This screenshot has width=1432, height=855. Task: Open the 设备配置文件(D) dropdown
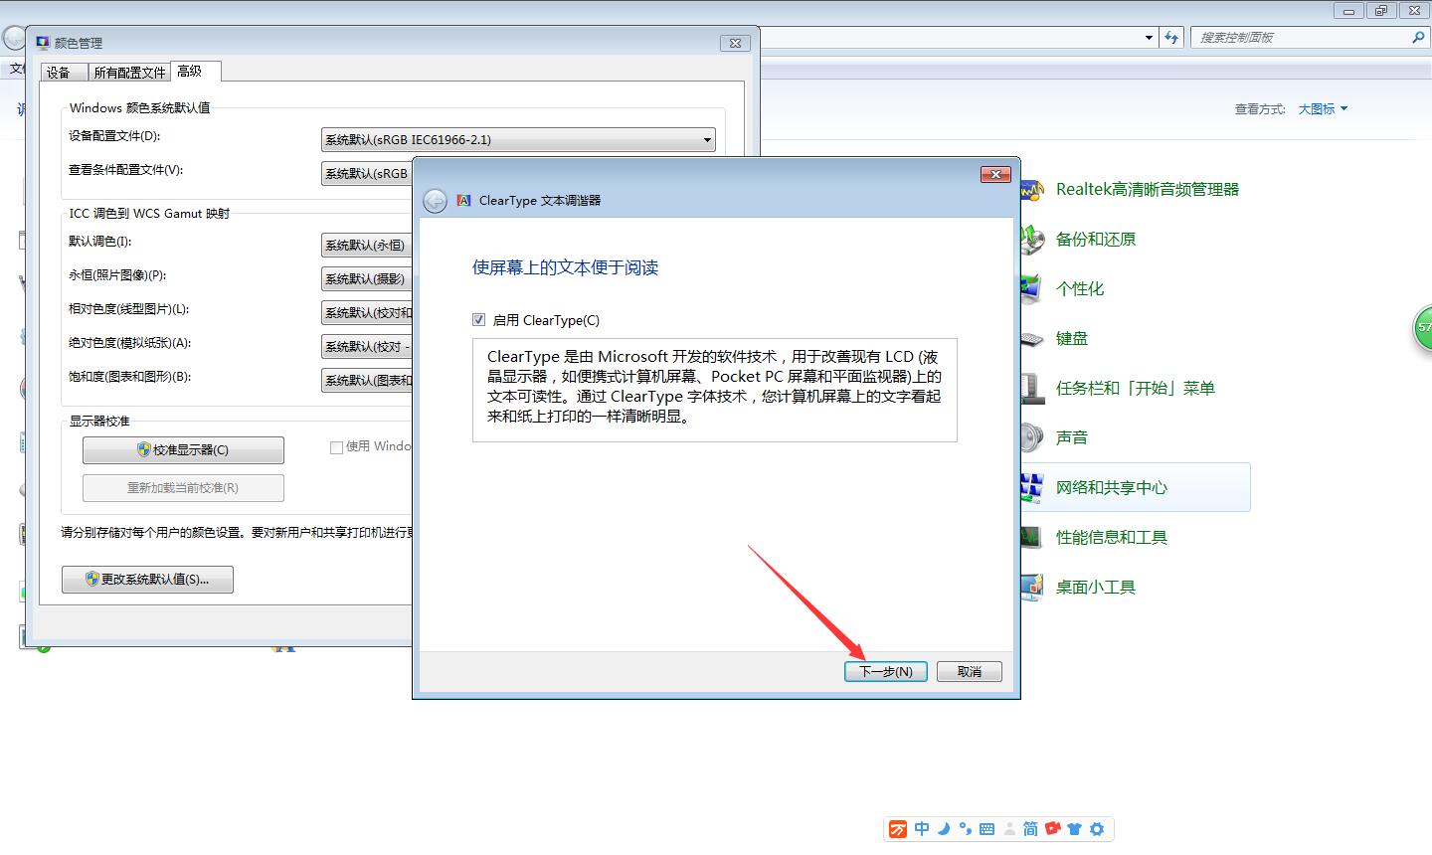(518, 140)
